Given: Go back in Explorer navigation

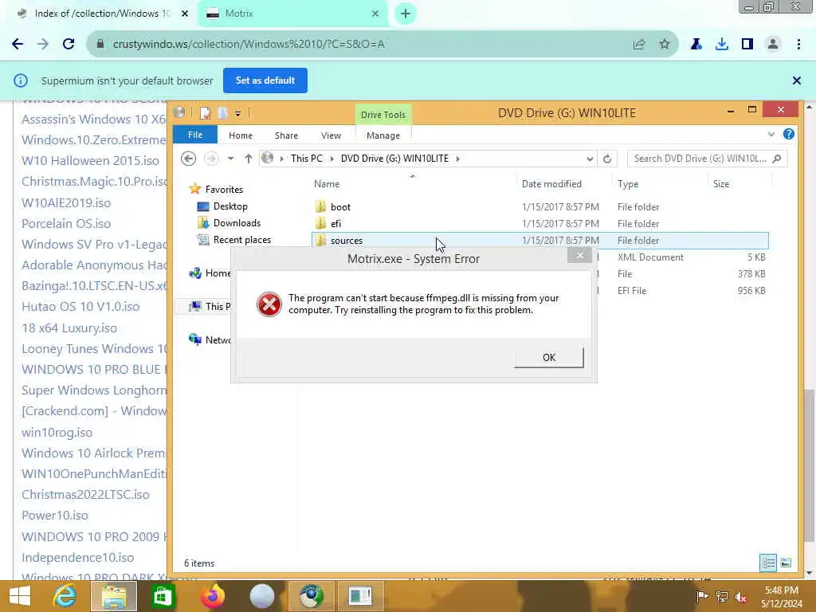Looking at the screenshot, I should coord(188,159).
